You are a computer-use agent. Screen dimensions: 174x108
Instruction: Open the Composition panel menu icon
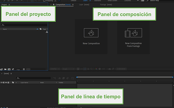tap(73, 5)
